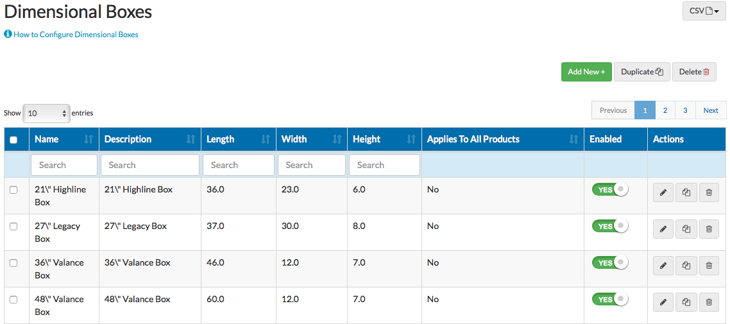The height and width of the screenshot is (324, 730).
Task: Select checkbox for 36" Valance Box
Action: [x=14, y=263]
